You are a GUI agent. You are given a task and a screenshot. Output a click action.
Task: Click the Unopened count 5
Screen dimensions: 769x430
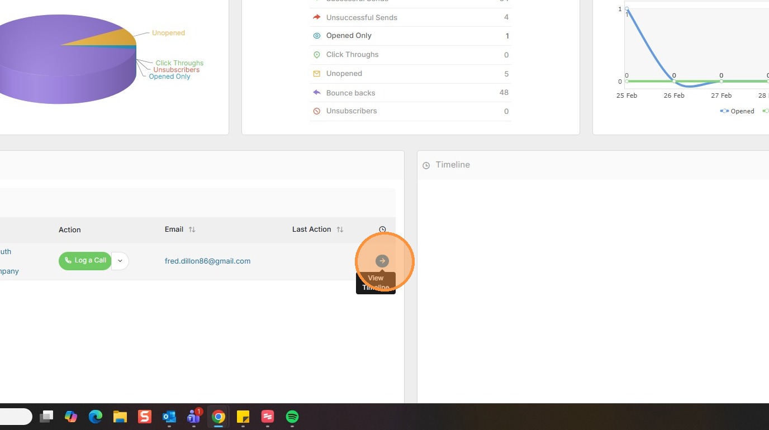coord(506,74)
